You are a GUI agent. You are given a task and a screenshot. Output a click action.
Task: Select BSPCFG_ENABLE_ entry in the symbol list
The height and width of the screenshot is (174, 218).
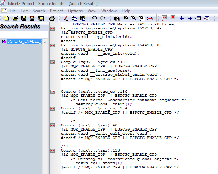24,41
